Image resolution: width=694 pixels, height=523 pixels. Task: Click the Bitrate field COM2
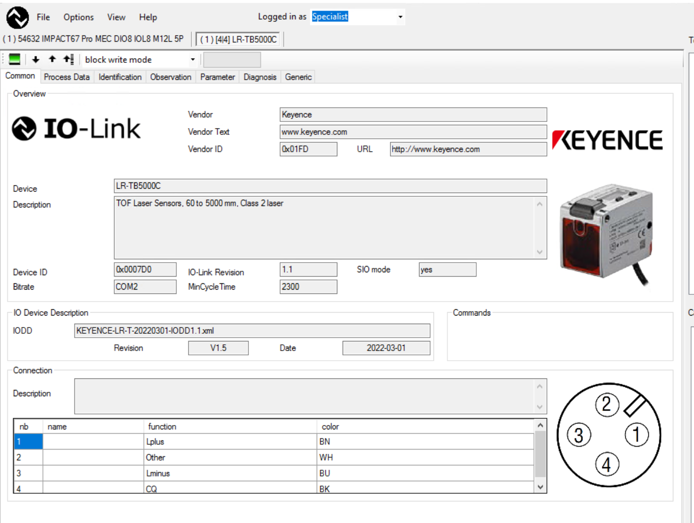click(x=145, y=287)
